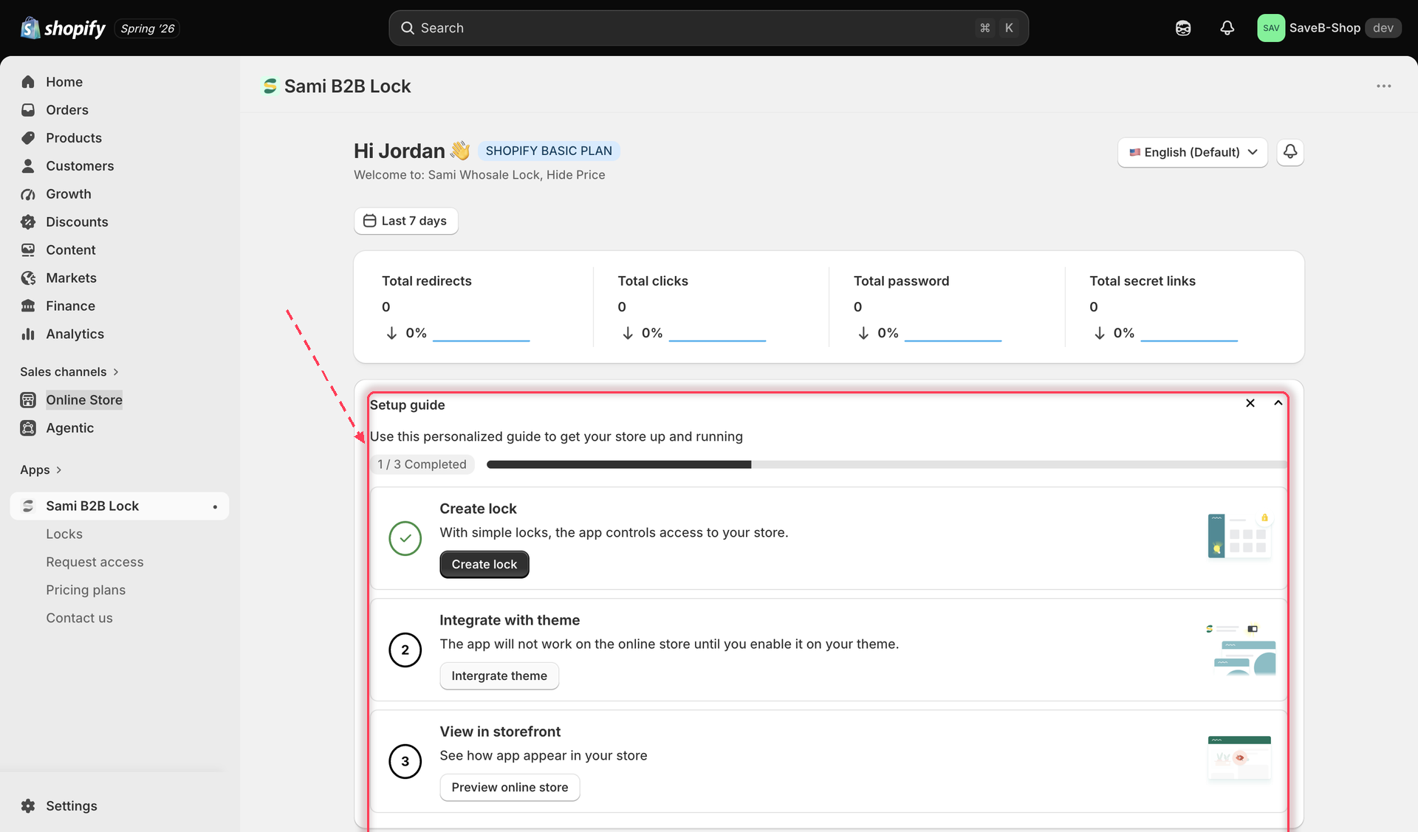Select Sami B2B Lock in the sidebar
This screenshot has height=832, width=1418.
click(120, 506)
